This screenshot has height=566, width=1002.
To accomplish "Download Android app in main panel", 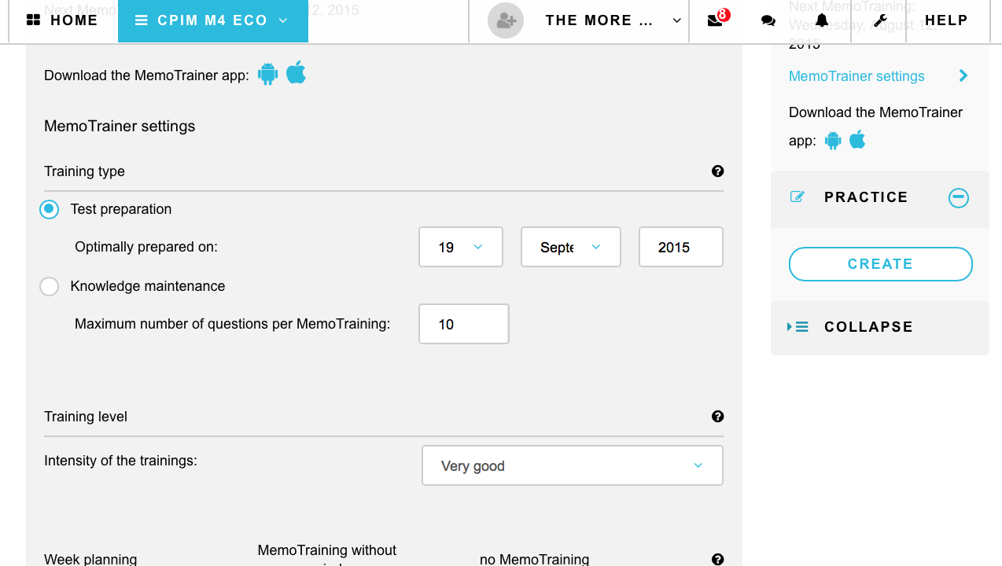I will [268, 74].
